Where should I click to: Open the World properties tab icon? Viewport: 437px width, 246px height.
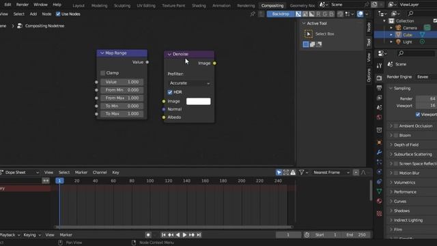point(379,118)
